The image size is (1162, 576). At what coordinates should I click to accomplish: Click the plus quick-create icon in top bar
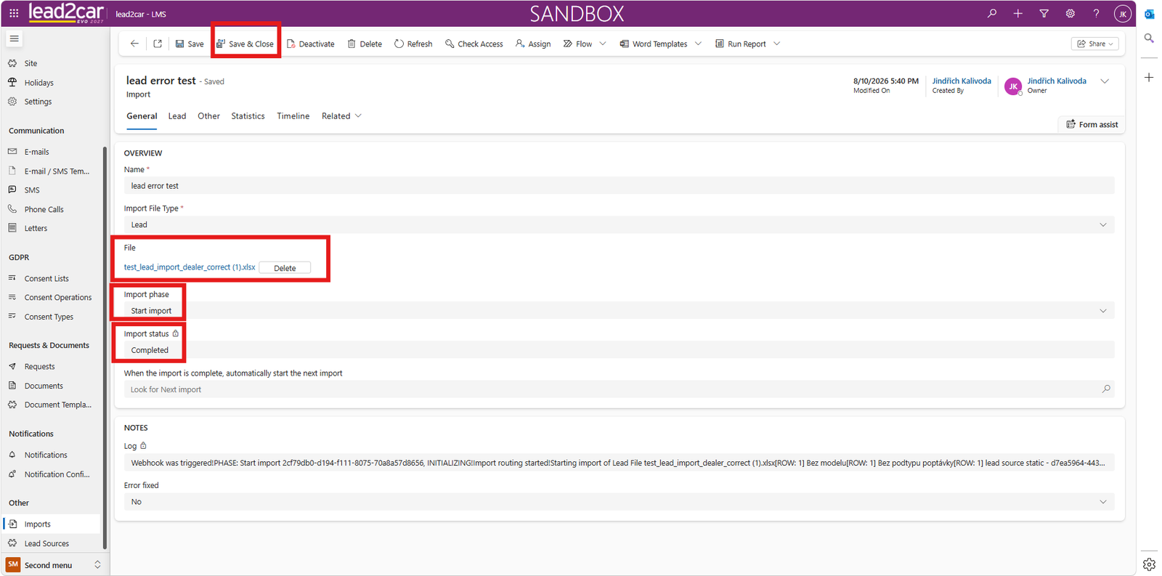point(1018,13)
